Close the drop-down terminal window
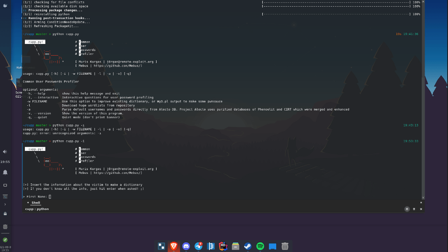Image resolution: width=448 pixels, height=252 pixels. point(421,209)
